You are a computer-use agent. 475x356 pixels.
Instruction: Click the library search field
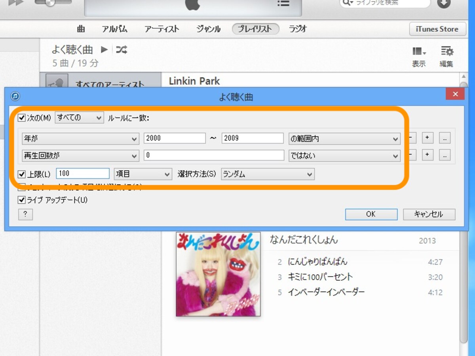pyautogui.click(x=385, y=3)
